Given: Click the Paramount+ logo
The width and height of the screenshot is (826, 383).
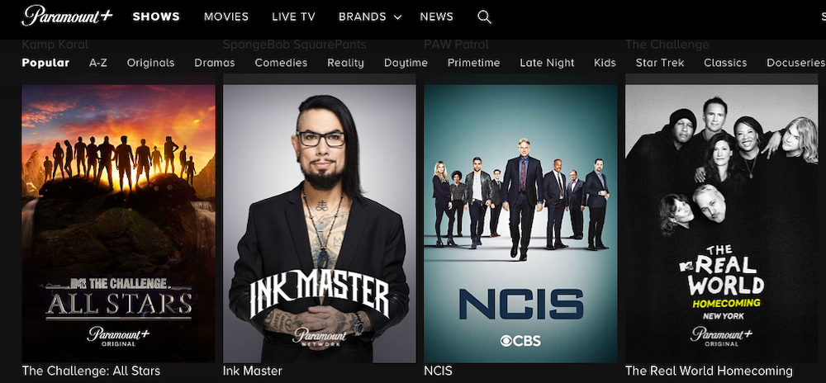Looking at the screenshot, I should click(67, 16).
